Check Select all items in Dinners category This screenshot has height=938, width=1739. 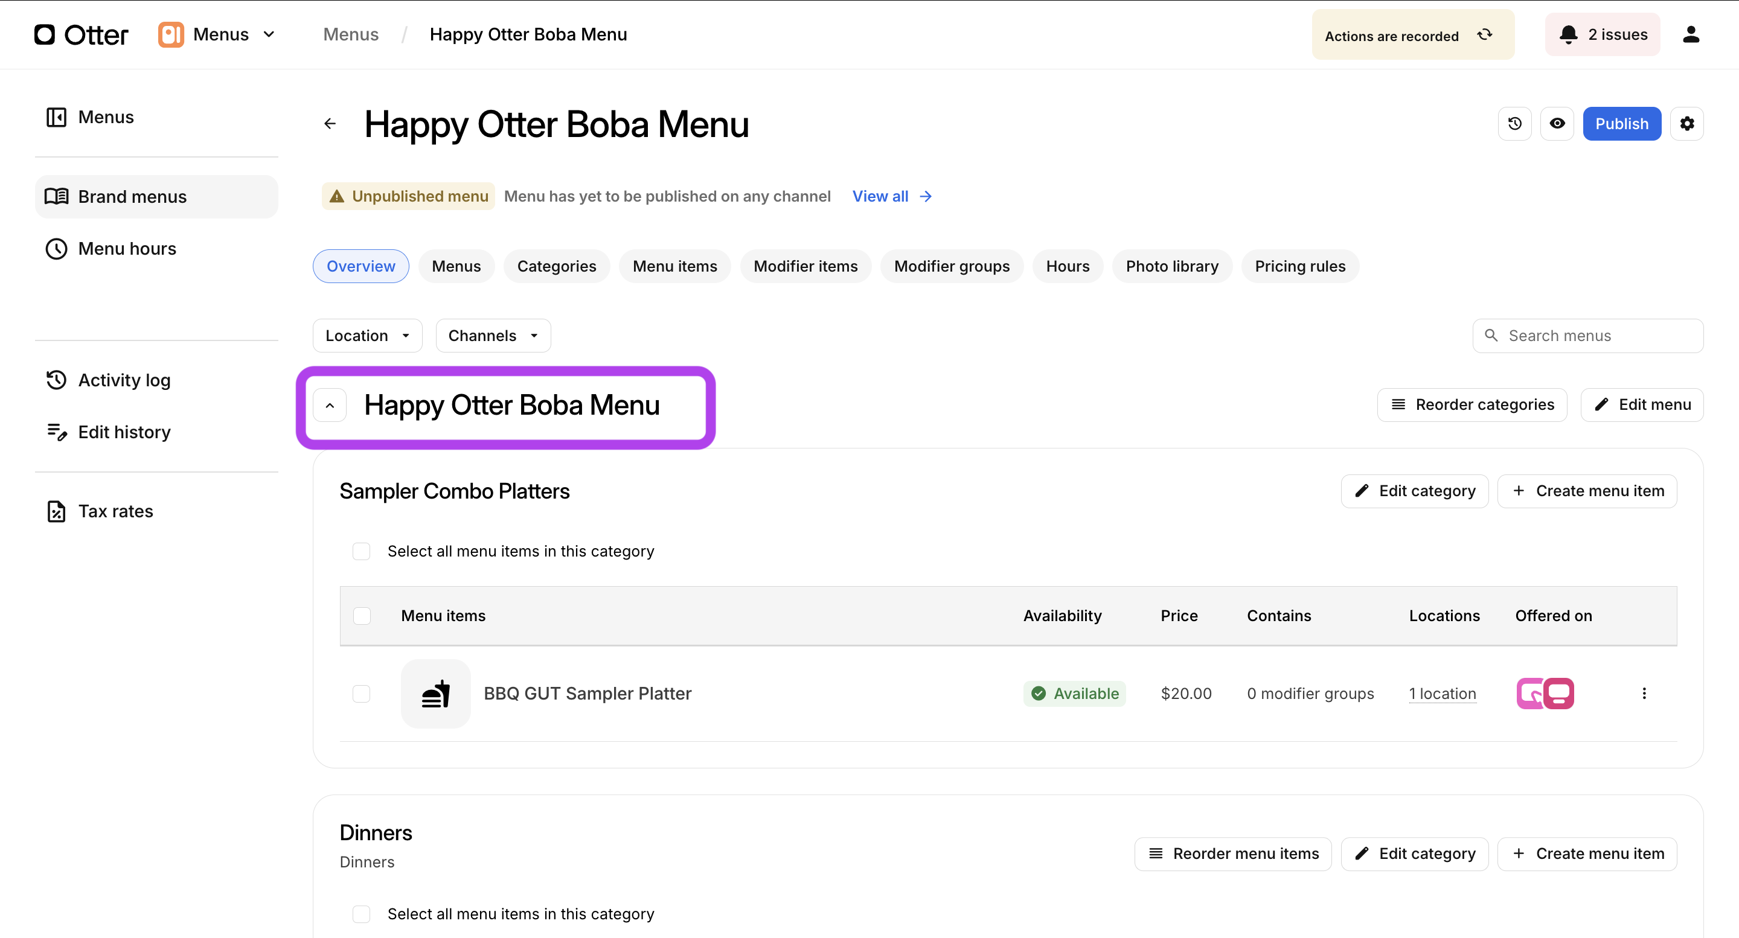tap(361, 914)
